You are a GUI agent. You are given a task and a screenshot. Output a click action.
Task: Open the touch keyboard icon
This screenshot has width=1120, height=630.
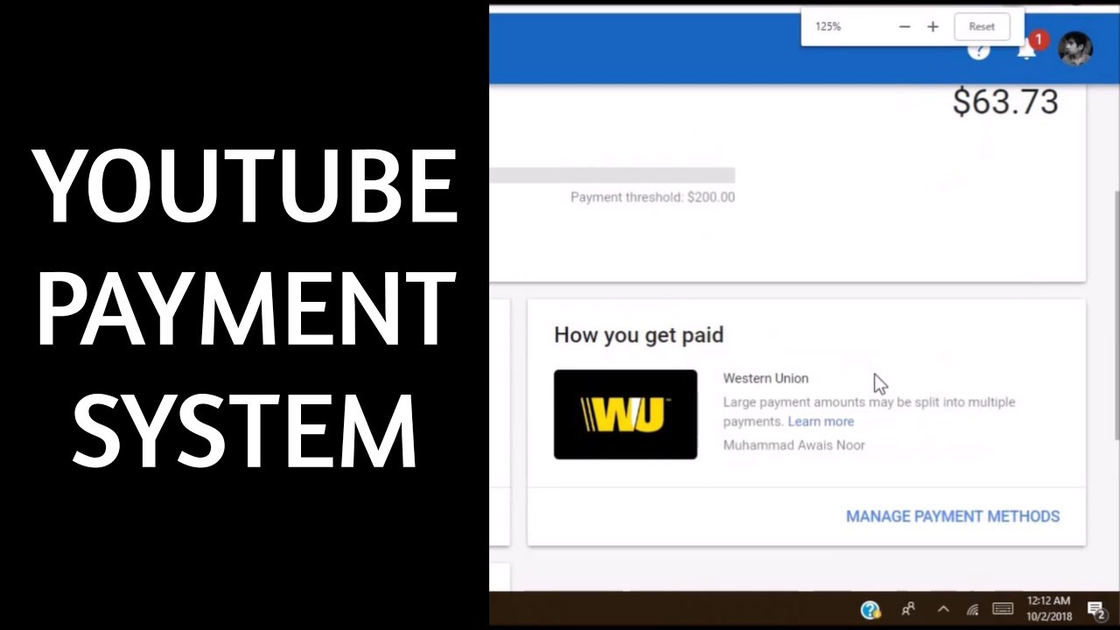1003,609
